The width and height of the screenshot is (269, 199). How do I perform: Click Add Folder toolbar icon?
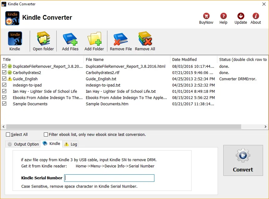click(x=94, y=39)
